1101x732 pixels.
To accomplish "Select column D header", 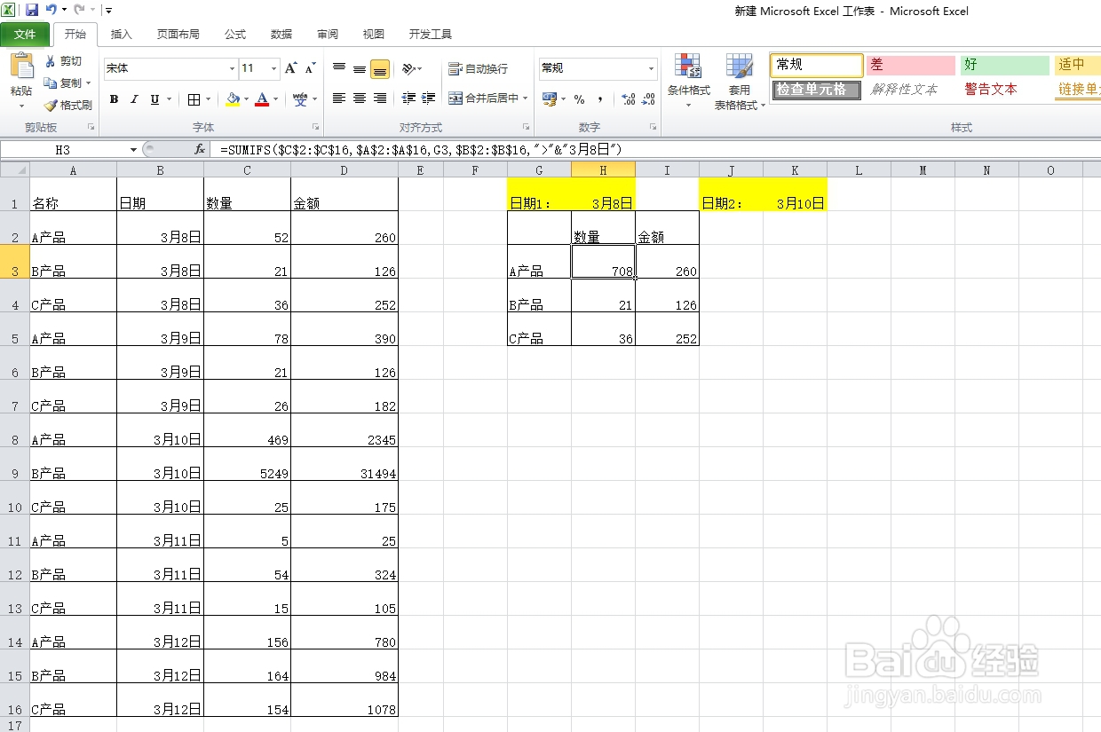I will (x=345, y=170).
